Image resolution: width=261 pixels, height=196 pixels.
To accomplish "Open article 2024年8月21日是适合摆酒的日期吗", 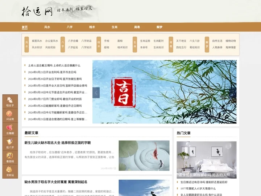I will [57, 119].
